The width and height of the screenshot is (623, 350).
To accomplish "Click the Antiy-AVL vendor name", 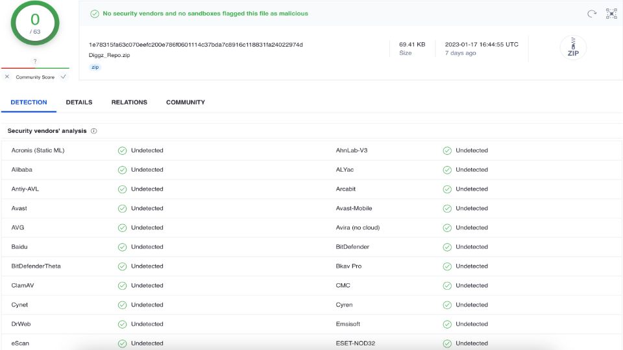I will 25,189.
